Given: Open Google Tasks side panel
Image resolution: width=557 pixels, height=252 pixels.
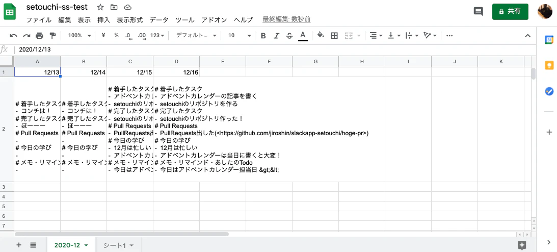Looking at the screenshot, I should tap(549, 91).
